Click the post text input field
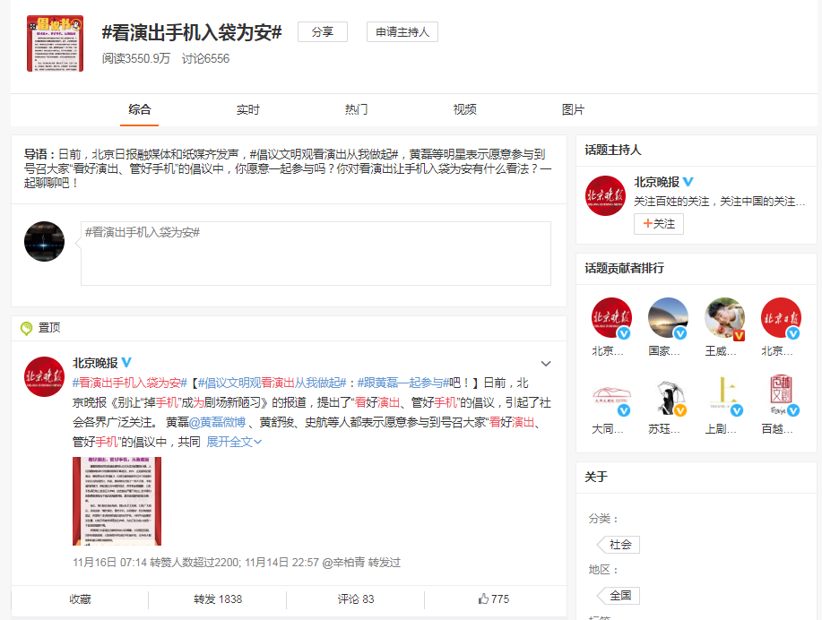The width and height of the screenshot is (822, 620). click(316, 254)
